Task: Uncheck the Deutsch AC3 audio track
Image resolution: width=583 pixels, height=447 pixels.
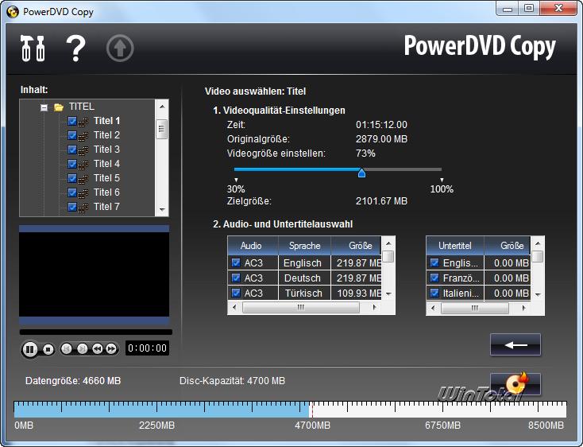Action: pyautogui.click(x=236, y=278)
